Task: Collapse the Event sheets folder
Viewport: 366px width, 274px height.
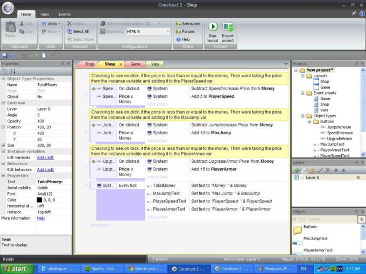Action: click(x=302, y=93)
